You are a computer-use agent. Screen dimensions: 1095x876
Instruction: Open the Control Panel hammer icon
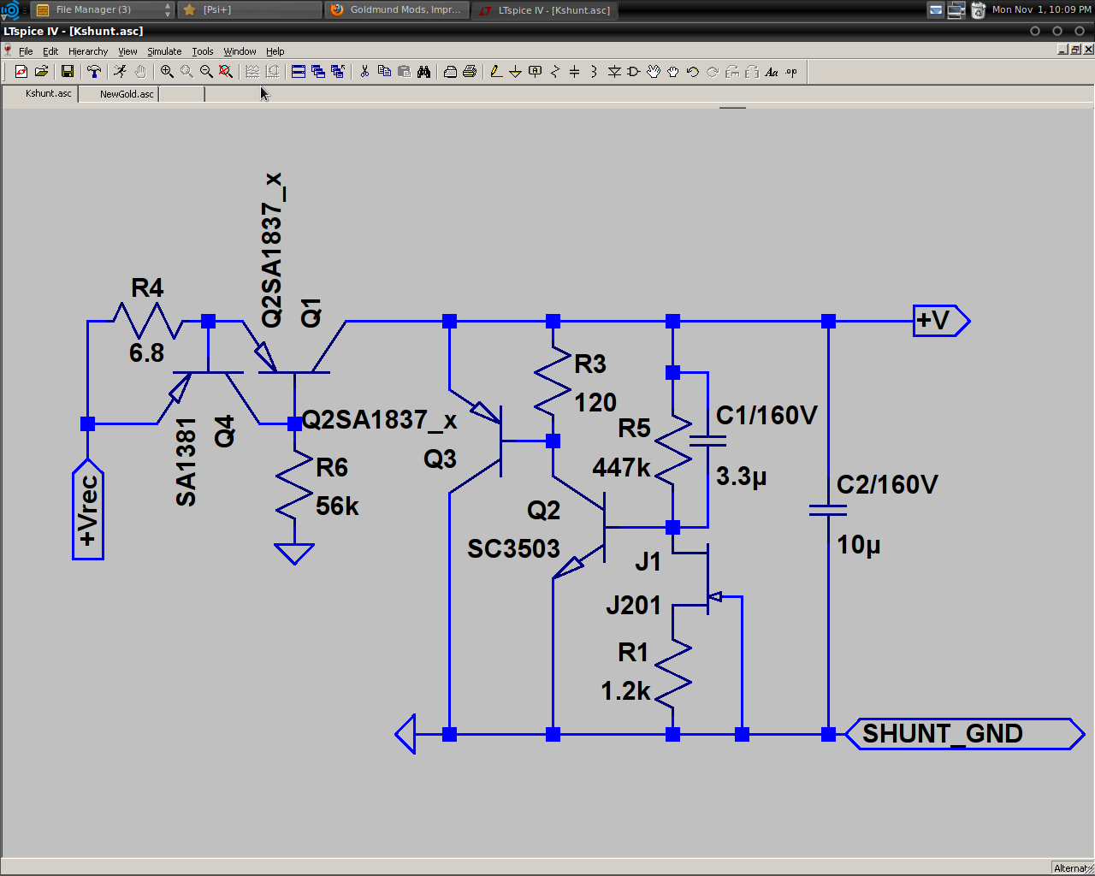pyautogui.click(x=94, y=72)
